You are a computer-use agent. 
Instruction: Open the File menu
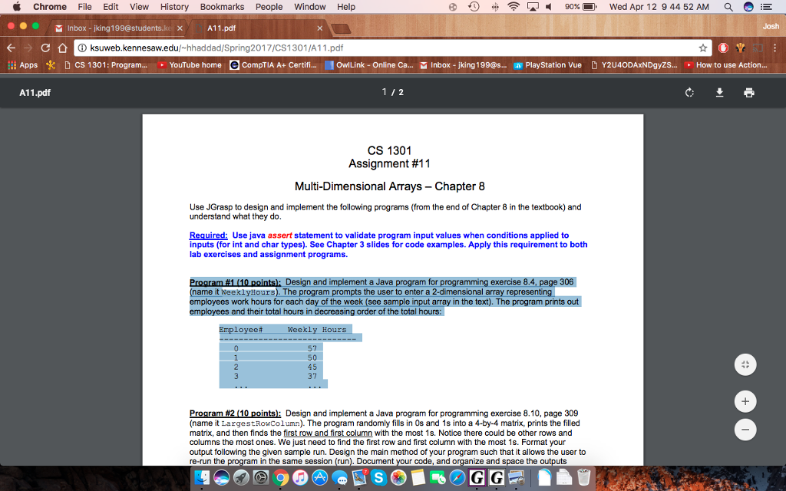point(86,7)
